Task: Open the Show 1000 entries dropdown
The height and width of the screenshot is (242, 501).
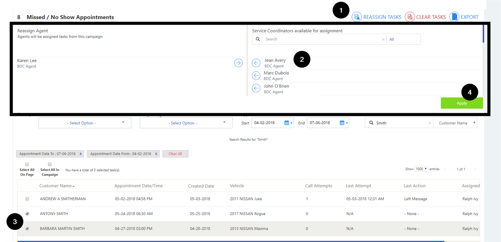Action: [x=421, y=169]
